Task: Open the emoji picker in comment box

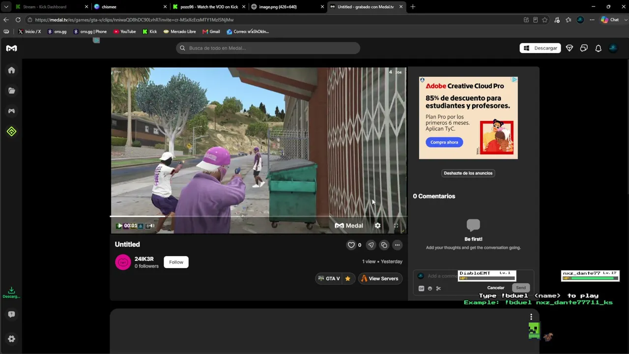Action: tap(430, 289)
